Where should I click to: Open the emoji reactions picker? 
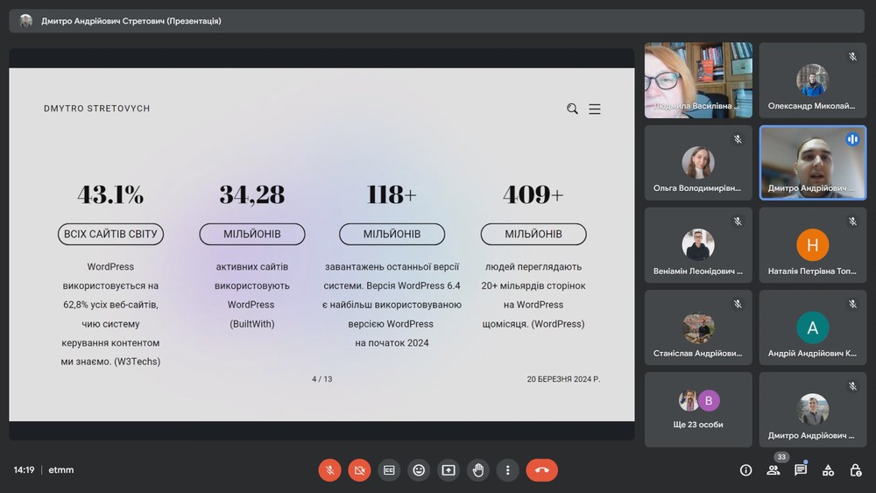tap(419, 470)
